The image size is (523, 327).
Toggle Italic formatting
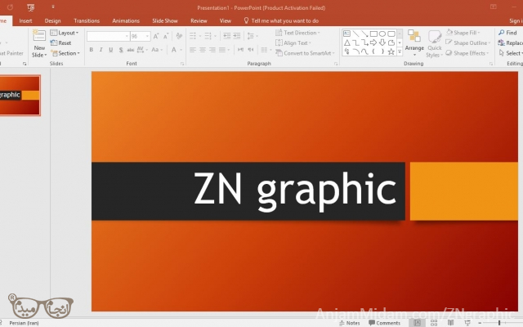coord(101,50)
